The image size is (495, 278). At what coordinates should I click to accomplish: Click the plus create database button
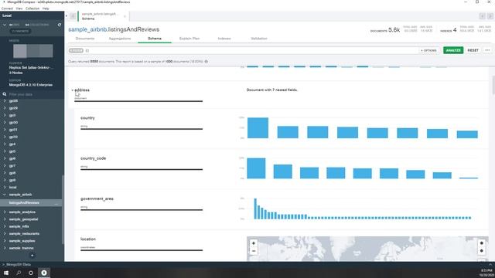(32, 256)
